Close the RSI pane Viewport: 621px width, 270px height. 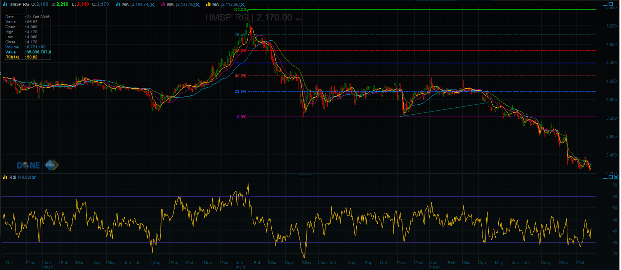click(616, 177)
